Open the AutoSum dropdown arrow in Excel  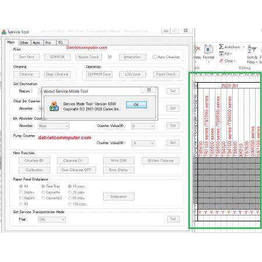coord(243,47)
